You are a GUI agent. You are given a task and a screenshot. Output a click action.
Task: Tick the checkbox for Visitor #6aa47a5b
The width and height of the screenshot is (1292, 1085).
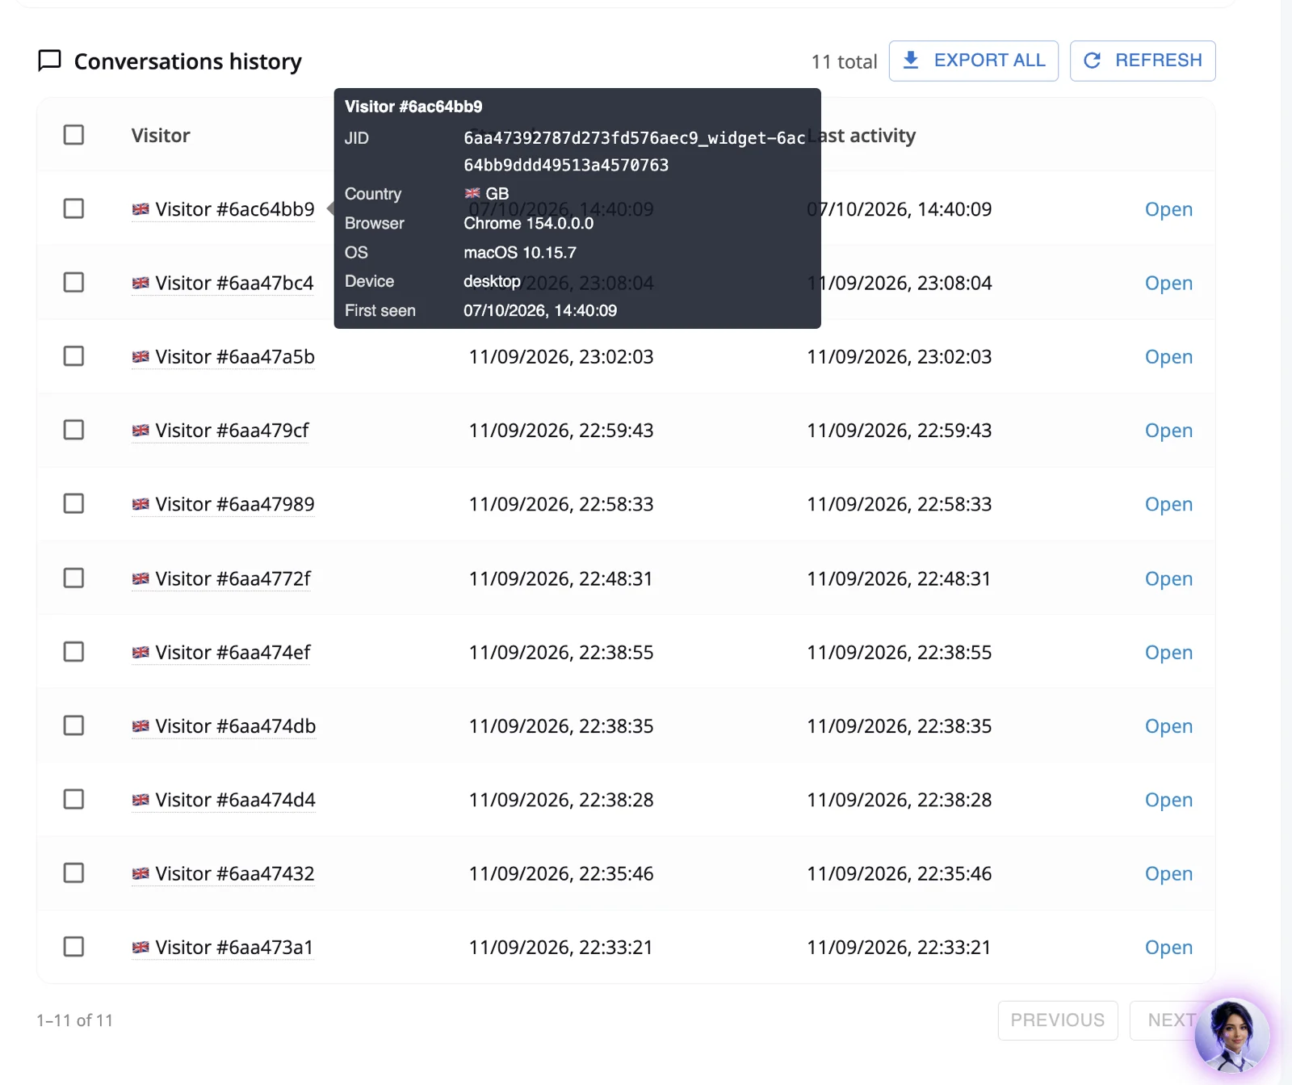pos(73,356)
